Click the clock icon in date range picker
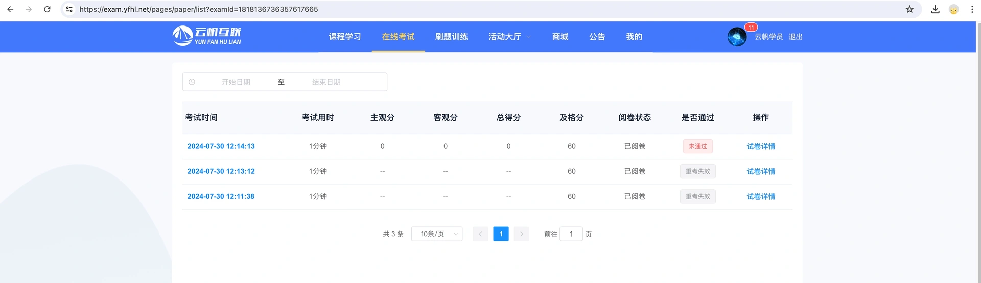The image size is (981, 283). pos(192,82)
